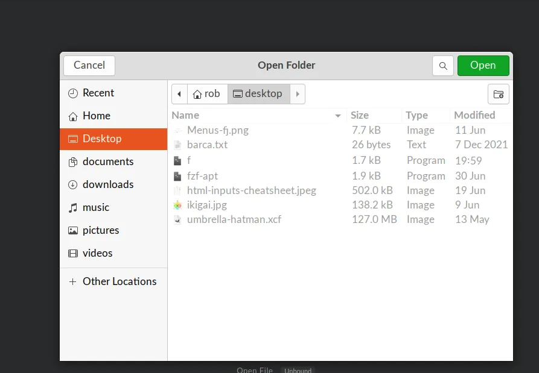Click the home icon in the rob breadcrumb
Image resolution: width=539 pixels, height=373 pixels.
pos(198,93)
